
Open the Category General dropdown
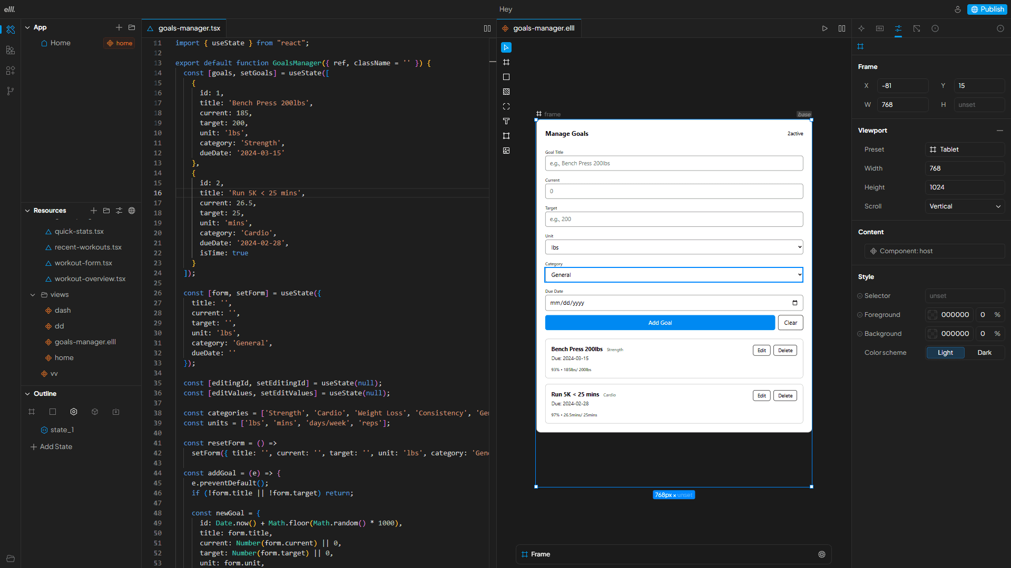(674, 275)
